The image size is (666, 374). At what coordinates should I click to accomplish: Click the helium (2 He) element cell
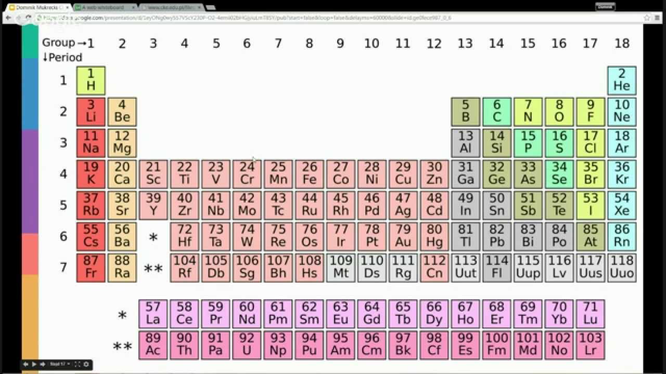622,81
